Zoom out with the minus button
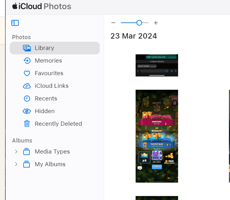The width and height of the screenshot is (230, 200). 113,23
